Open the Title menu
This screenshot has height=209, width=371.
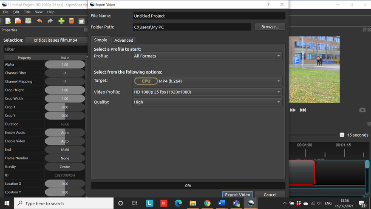27,12
